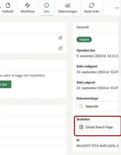This screenshot has width=121, height=155.
Task: Click the first external link icon
Action: [x=60, y=38]
